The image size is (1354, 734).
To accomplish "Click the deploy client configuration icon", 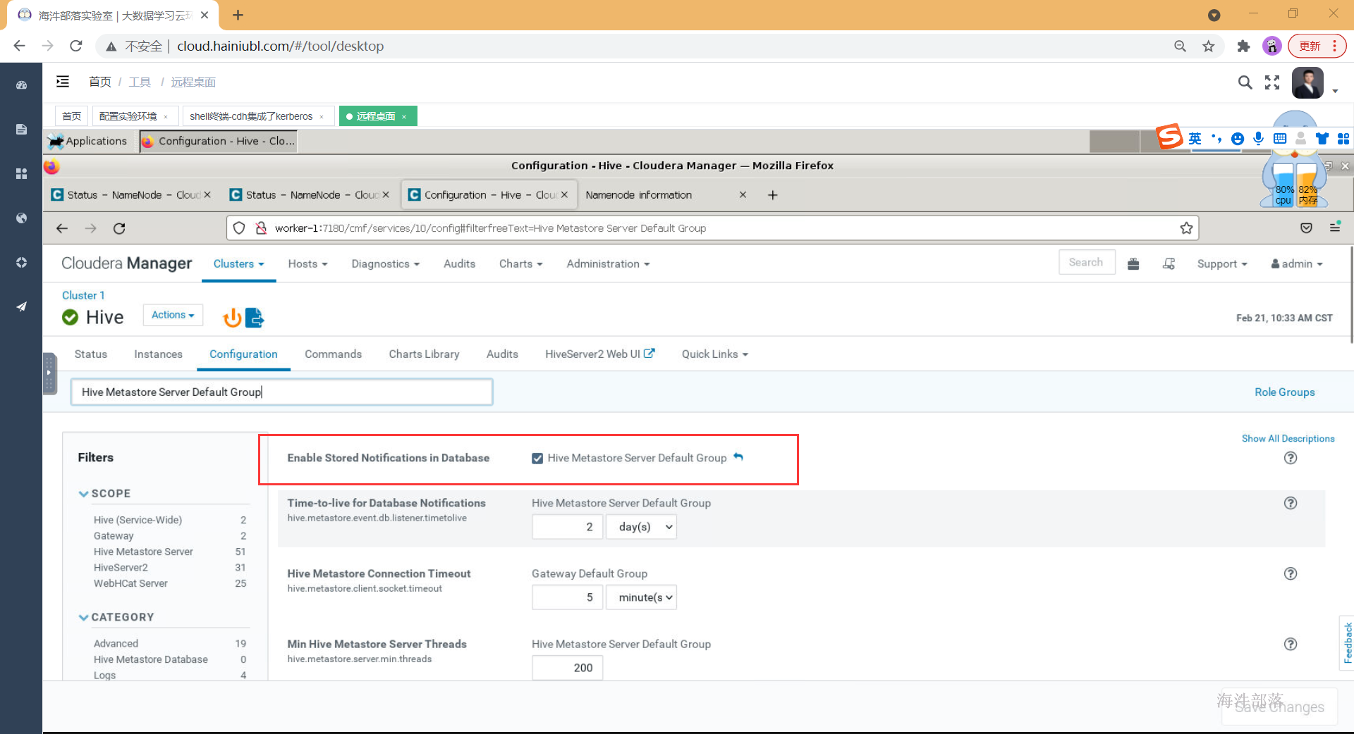I will click(255, 318).
